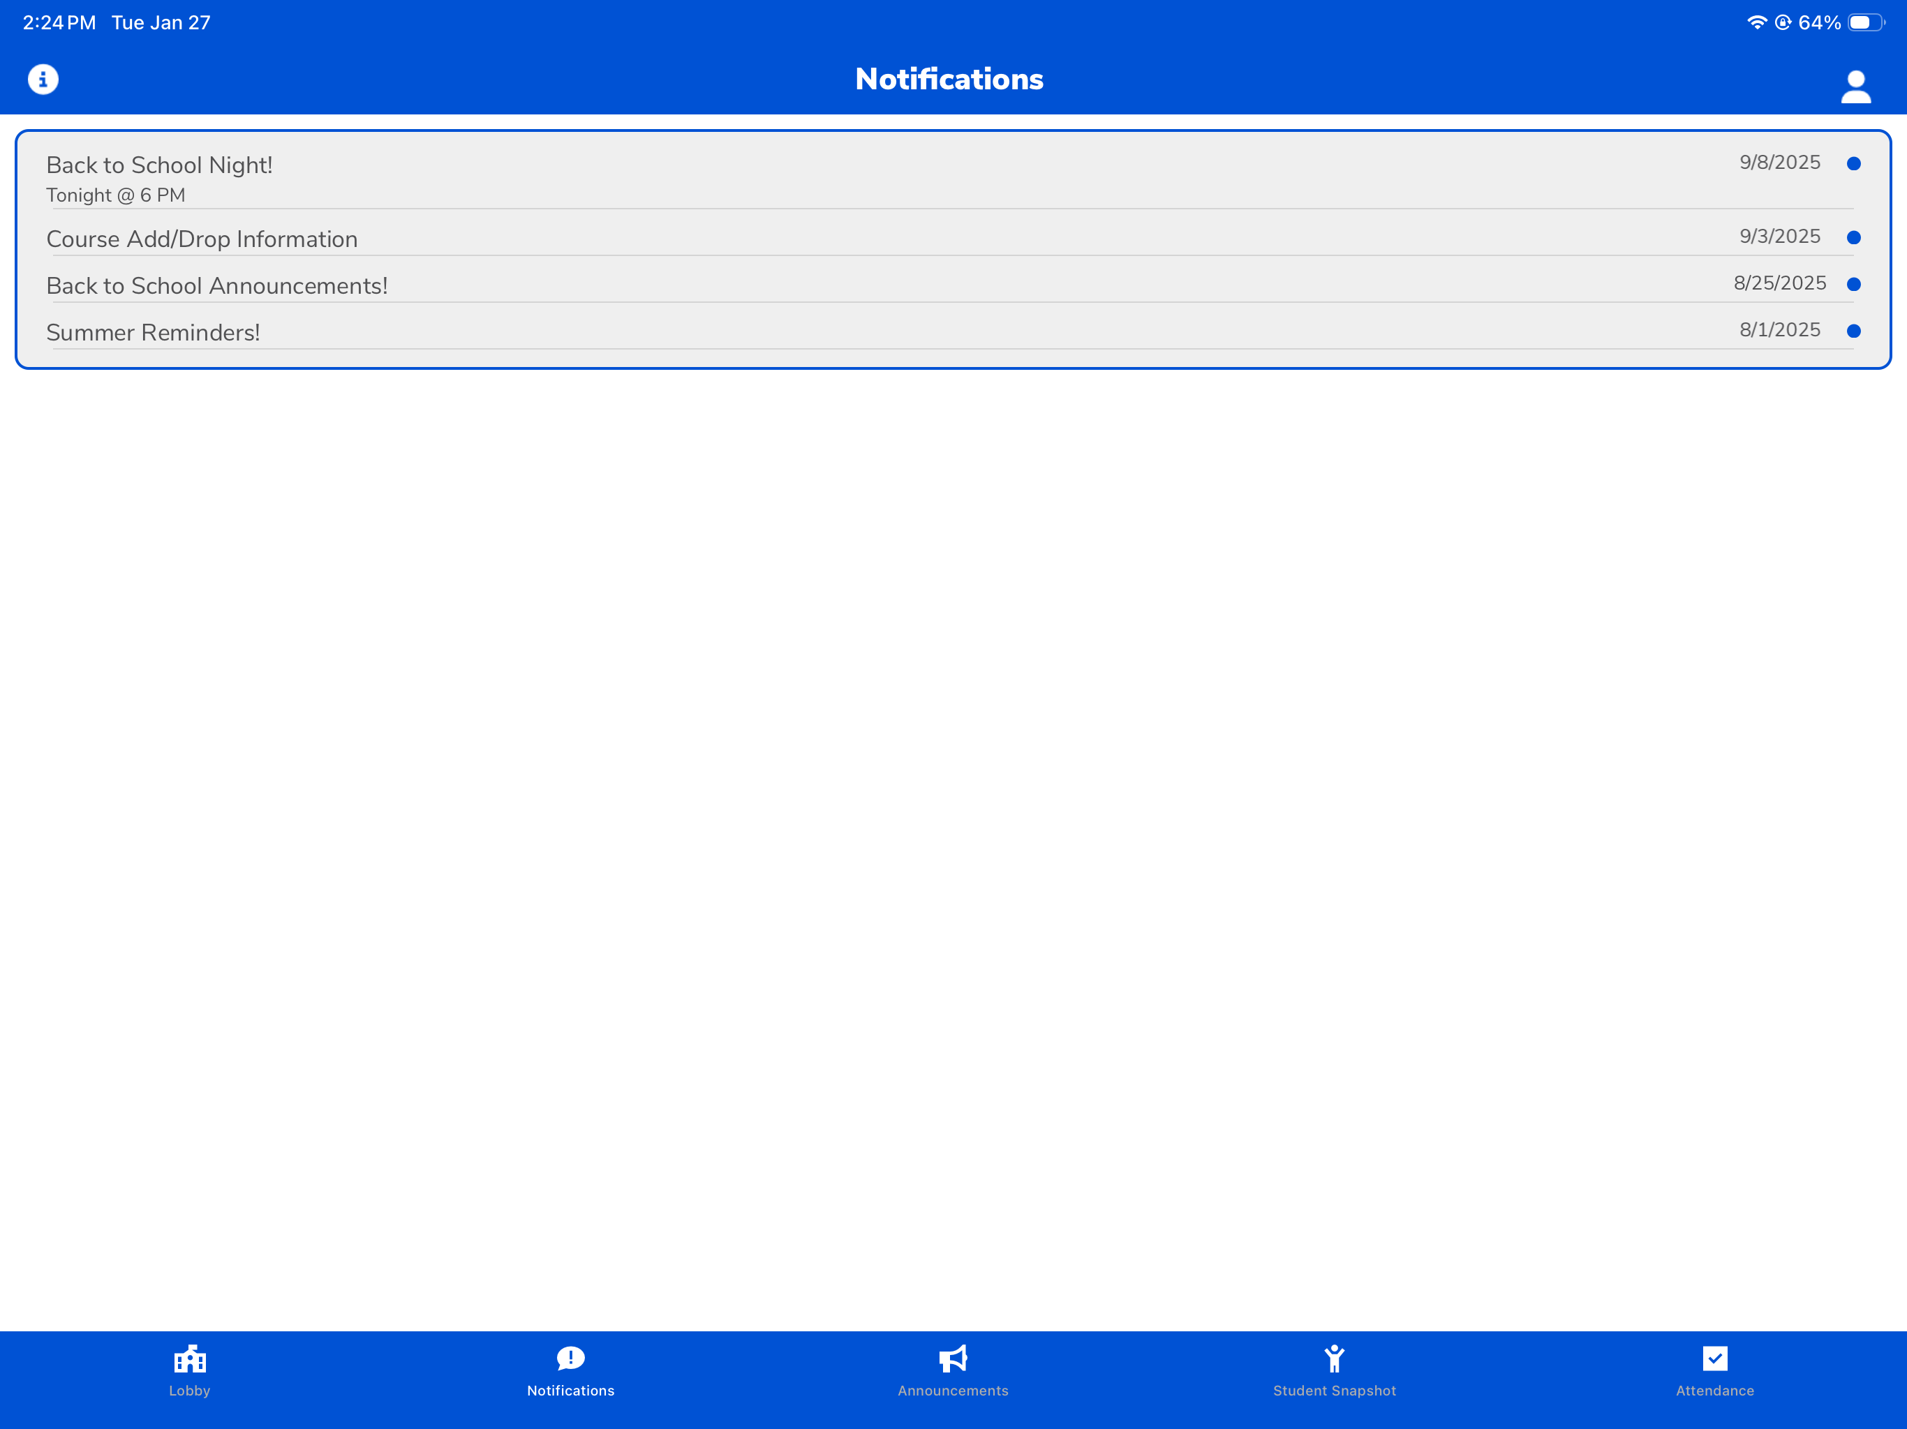Tap the battery indicator icon
The width and height of the screenshot is (1907, 1429).
point(1866,22)
